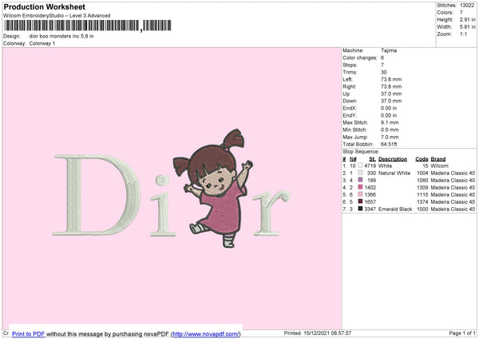479x339 pixels.
Task: Click thread code 1004
Action: (x=422, y=173)
